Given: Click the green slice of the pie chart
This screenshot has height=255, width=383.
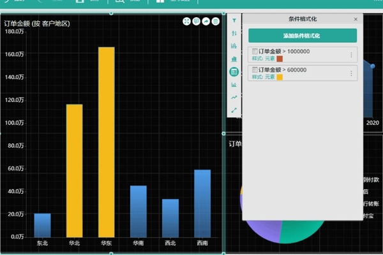Looking at the screenshot, I should point(301,232).
